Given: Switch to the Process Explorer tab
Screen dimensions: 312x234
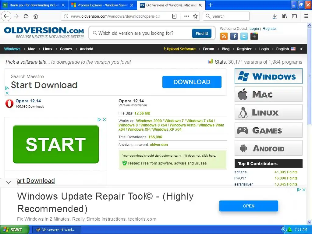Looking at the screenshot, I should pos(103,5).
